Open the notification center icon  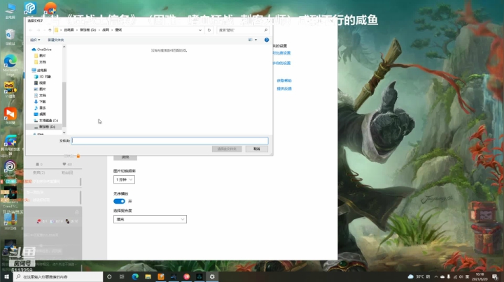pos(495,276)
